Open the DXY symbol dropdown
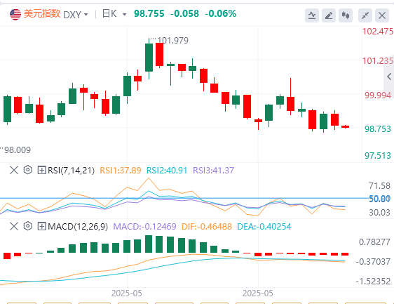The image size is (394, 304). [76, 15]
